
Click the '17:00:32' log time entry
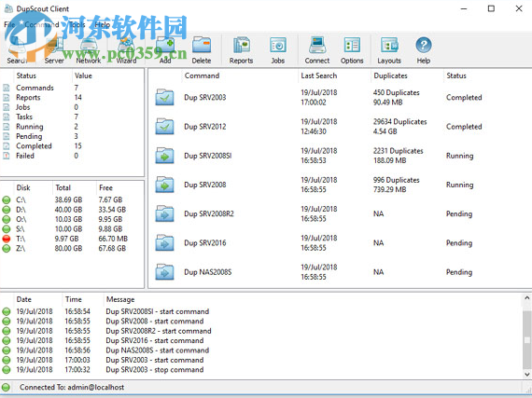77,370
